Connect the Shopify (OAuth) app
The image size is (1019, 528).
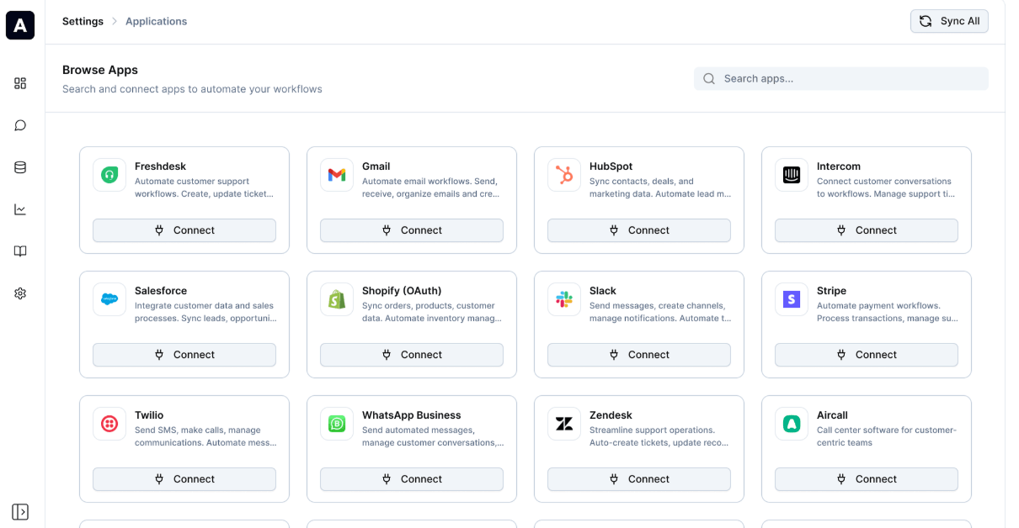click(412, 355)
